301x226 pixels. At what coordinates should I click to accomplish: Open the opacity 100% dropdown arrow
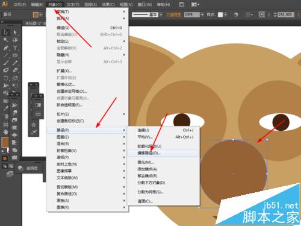pyautogui.click(x=202, y=14)
